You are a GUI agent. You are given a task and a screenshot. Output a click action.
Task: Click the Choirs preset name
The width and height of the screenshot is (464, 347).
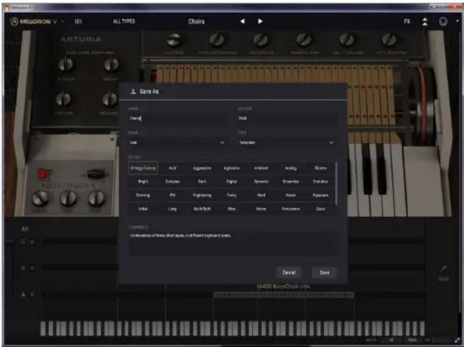coord(197,21)
